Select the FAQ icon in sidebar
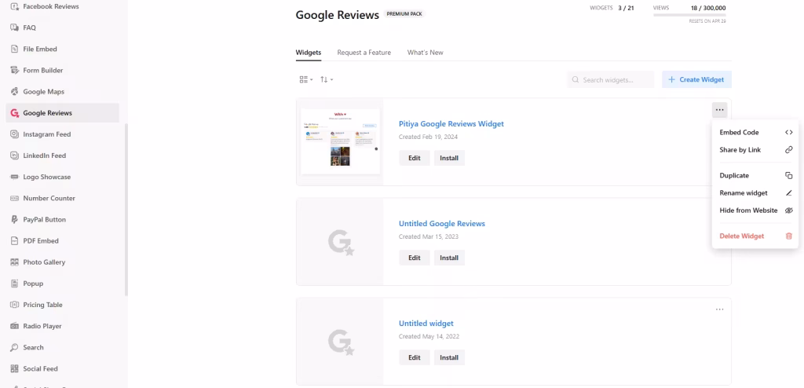This screenshot has height=388, width=804. pos(14,27)
